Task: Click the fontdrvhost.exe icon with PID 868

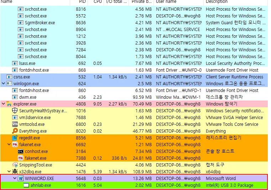Action: pos(15,70)
